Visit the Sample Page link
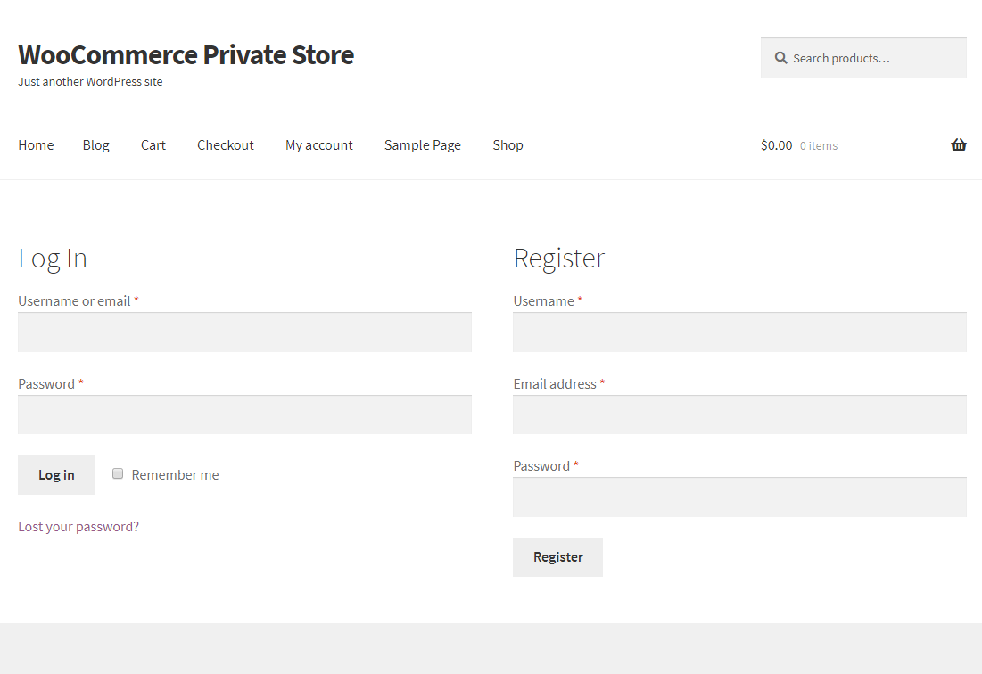The height and width of the screenshot is (674, 982). click(423, 145)
